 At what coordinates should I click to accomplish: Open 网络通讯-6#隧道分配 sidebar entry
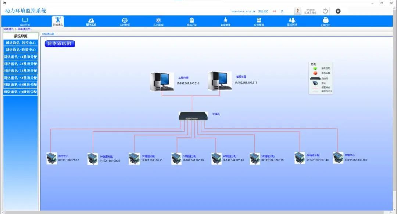pos(21,92)
